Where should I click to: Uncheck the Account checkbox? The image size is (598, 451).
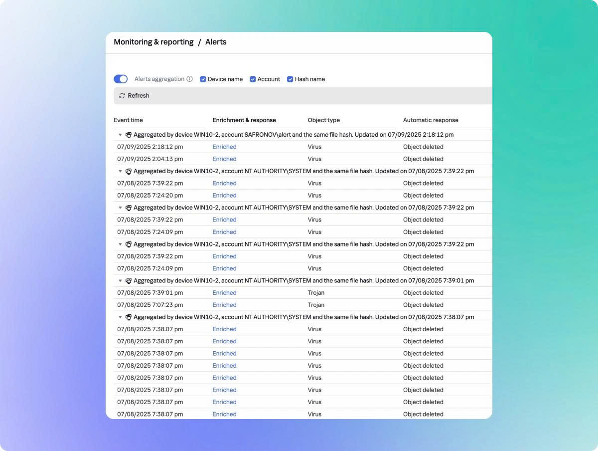[x=253, y=79]
